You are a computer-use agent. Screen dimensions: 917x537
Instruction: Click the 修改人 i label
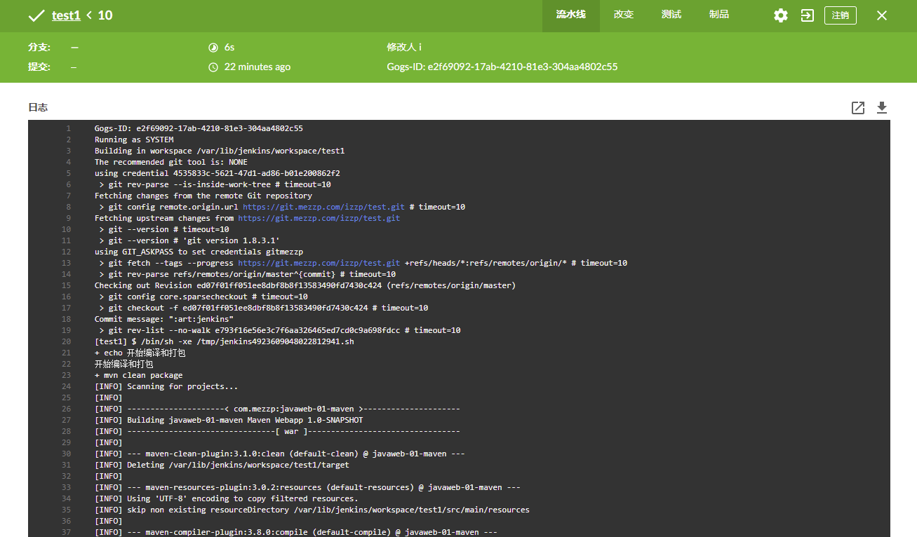click(x=404, y=48)
